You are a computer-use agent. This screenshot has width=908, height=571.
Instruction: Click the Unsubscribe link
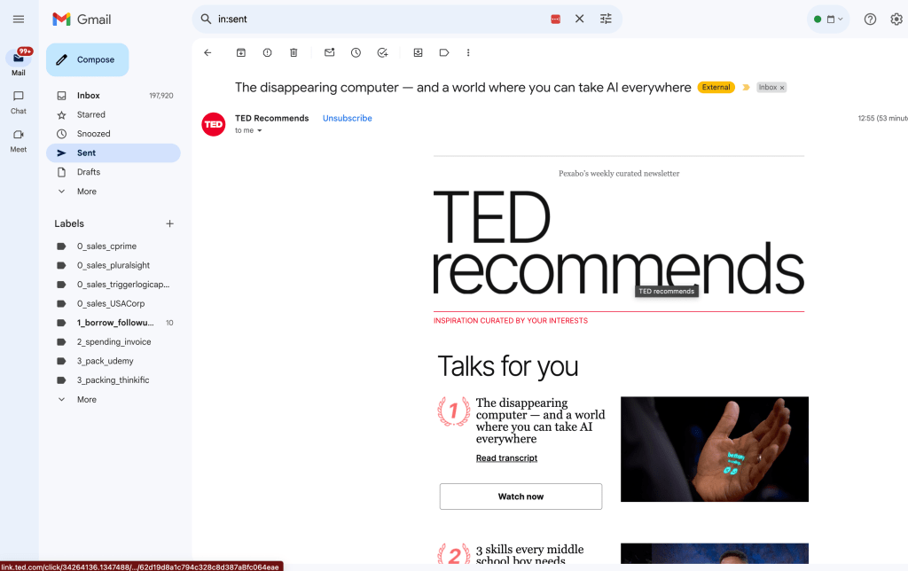[347, 118]
